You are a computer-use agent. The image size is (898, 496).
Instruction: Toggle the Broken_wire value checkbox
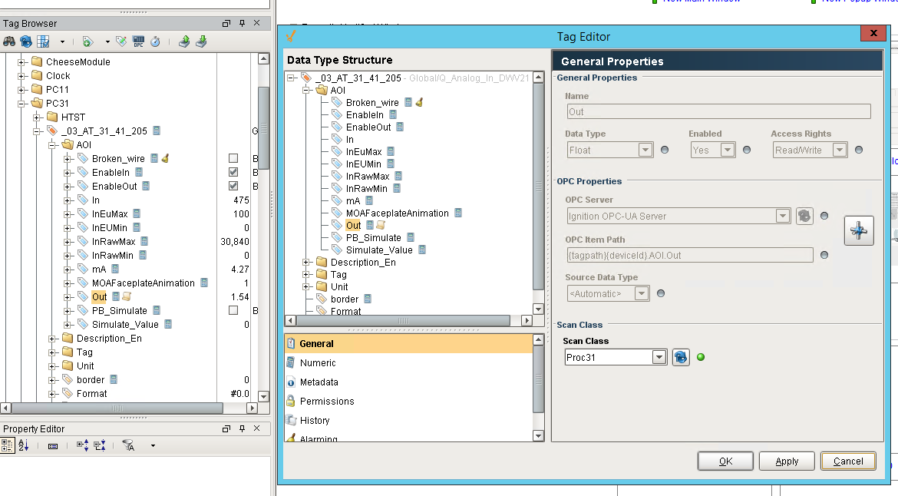point(233,158)
